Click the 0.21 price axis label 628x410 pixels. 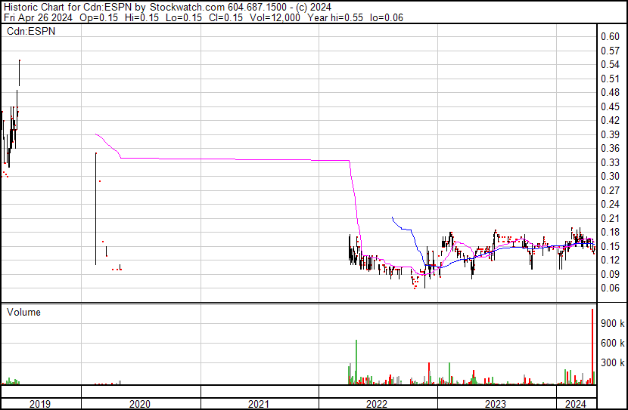click(610, 218)
